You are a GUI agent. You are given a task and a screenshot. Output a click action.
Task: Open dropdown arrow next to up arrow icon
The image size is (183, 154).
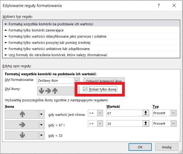click(x=41, y=114)
